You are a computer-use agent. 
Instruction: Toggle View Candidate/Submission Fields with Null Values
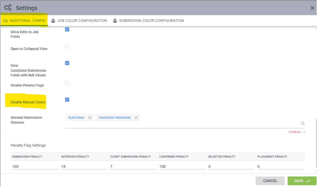[67, 63]
